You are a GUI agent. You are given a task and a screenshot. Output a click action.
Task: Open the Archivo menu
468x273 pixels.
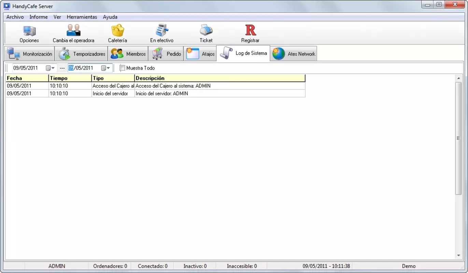(15, 17)
